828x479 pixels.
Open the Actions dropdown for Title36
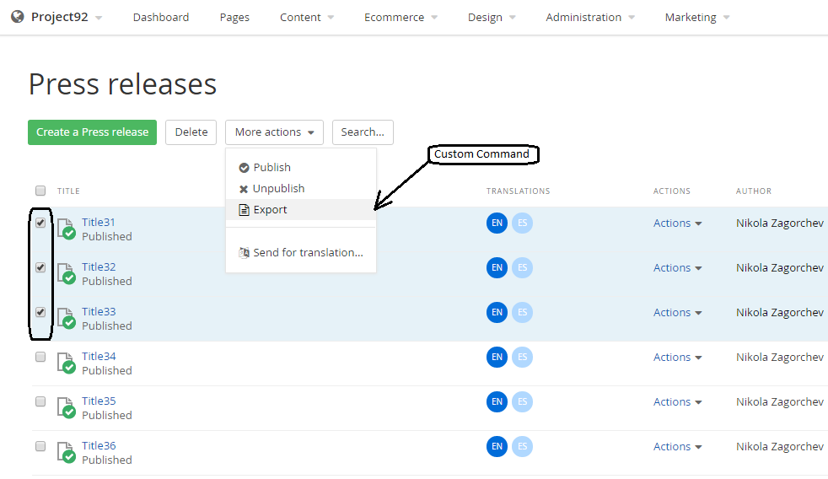pyautogui.click(x=678, y=447)
